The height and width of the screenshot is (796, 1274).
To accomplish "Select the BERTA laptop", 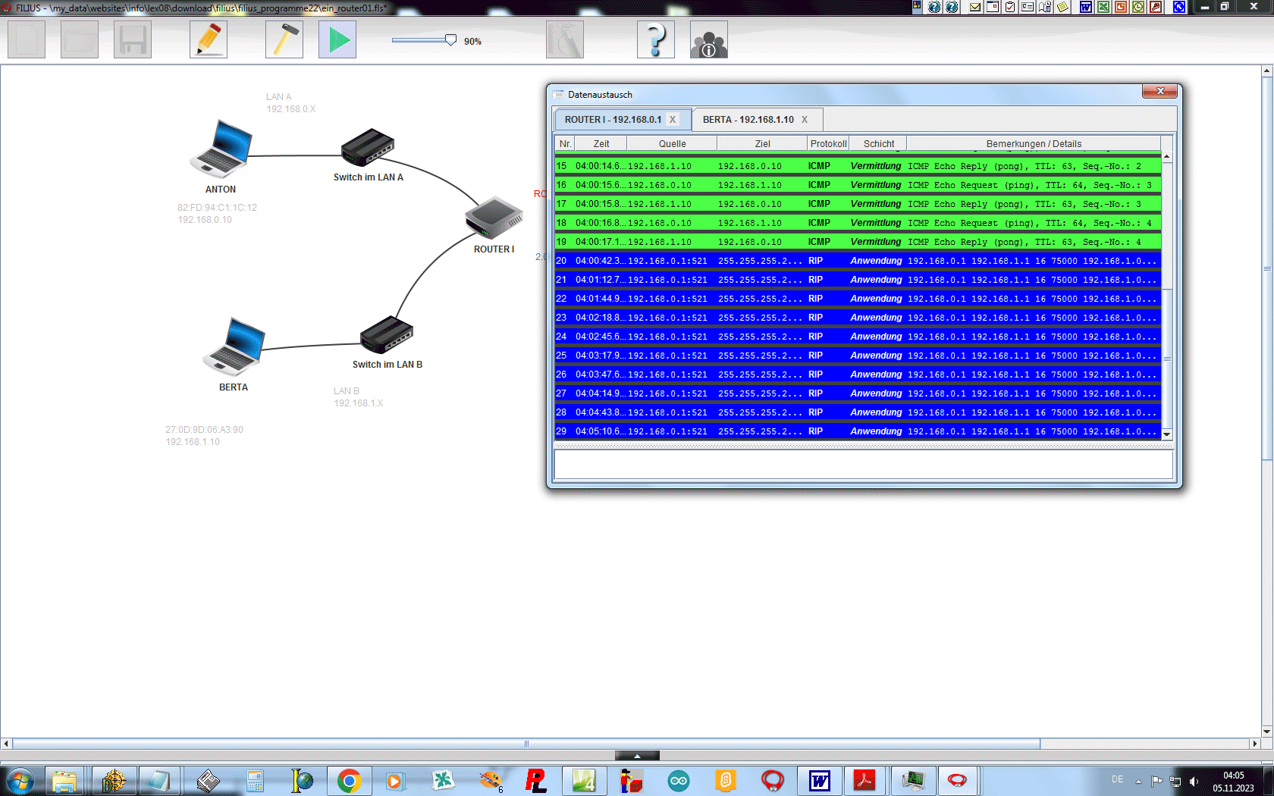I will point(234,346).
